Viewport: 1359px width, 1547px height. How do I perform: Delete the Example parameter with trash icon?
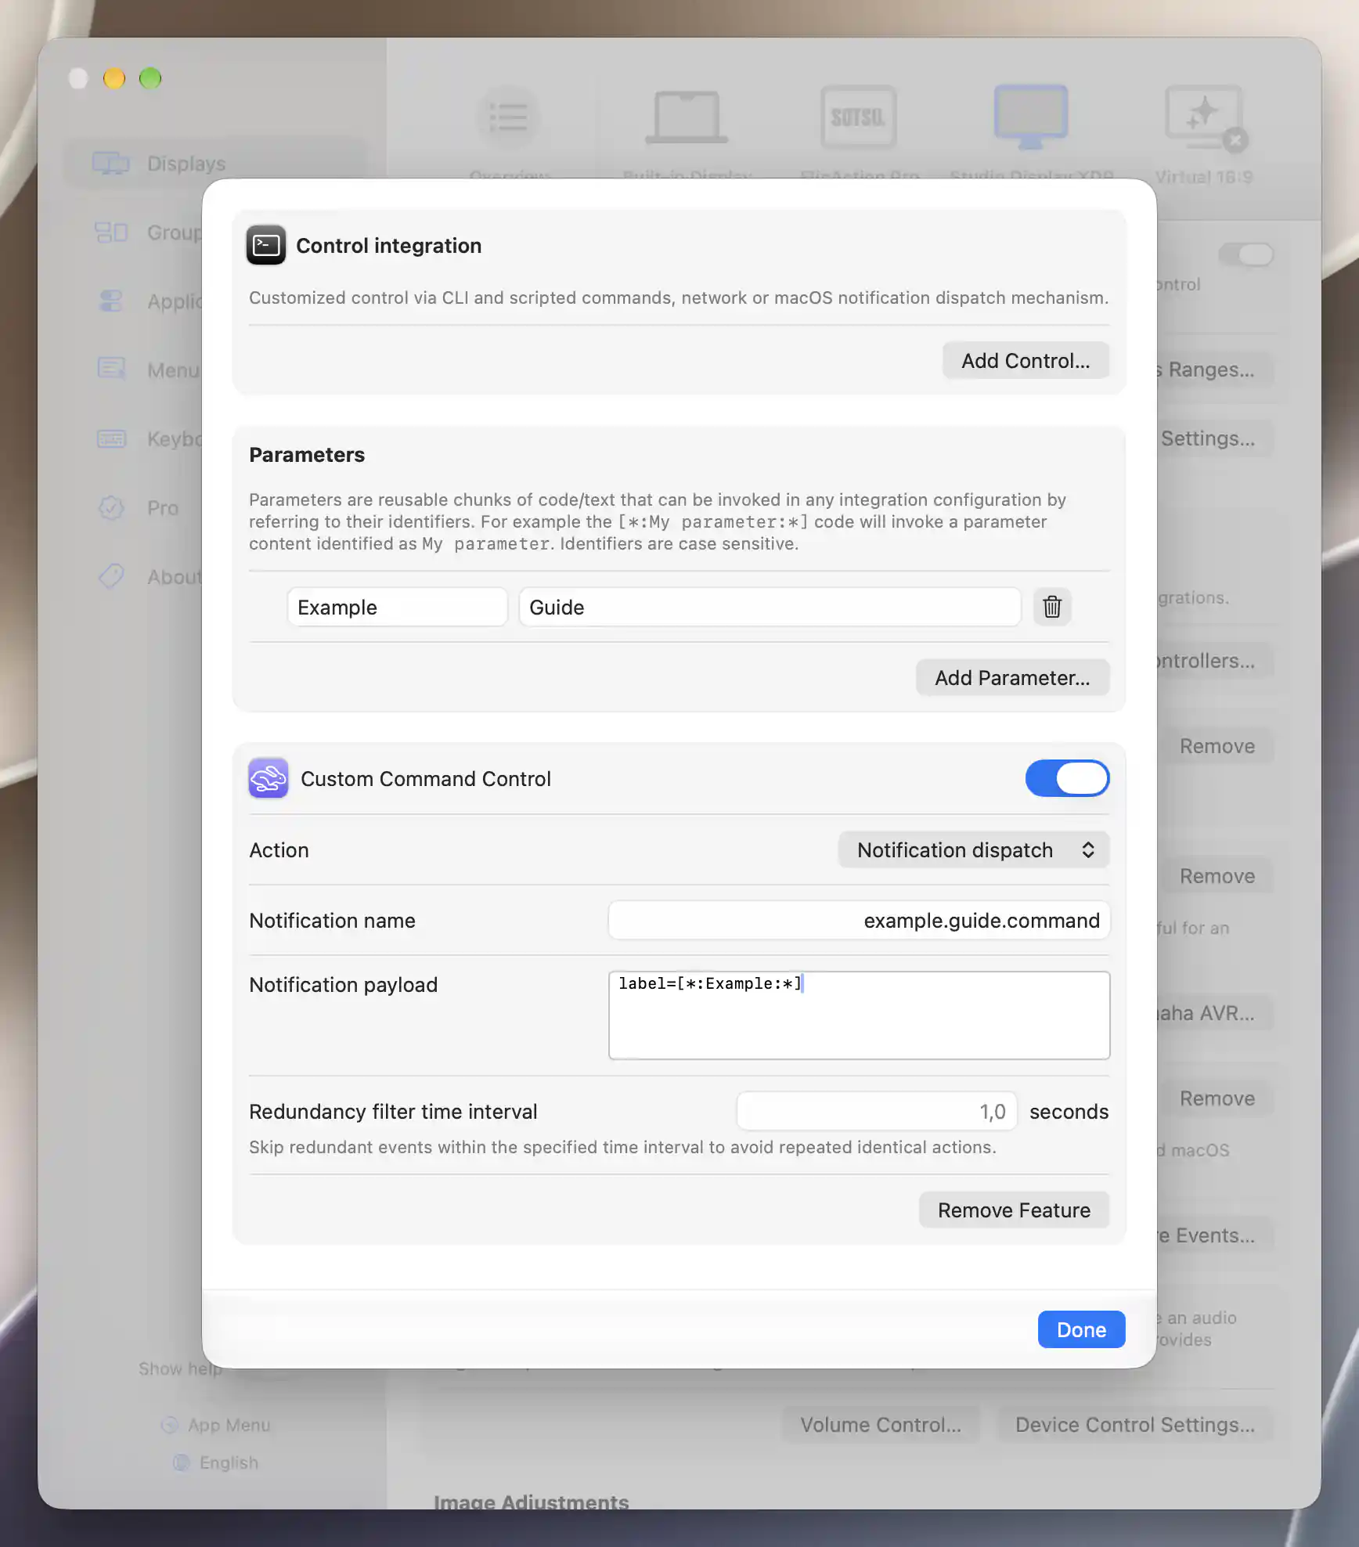click(1052, 607)
